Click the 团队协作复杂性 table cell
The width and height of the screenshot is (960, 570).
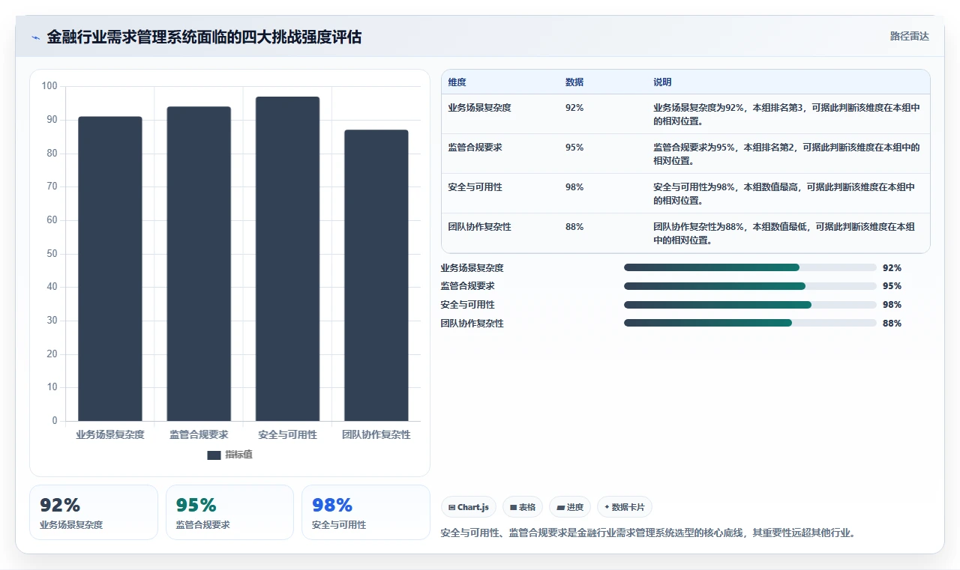click(479, 227)
